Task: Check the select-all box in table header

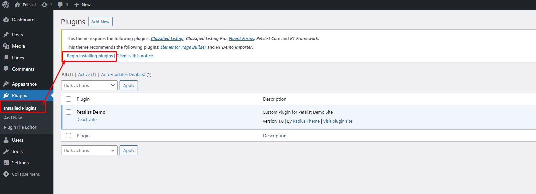Action: 68,99
